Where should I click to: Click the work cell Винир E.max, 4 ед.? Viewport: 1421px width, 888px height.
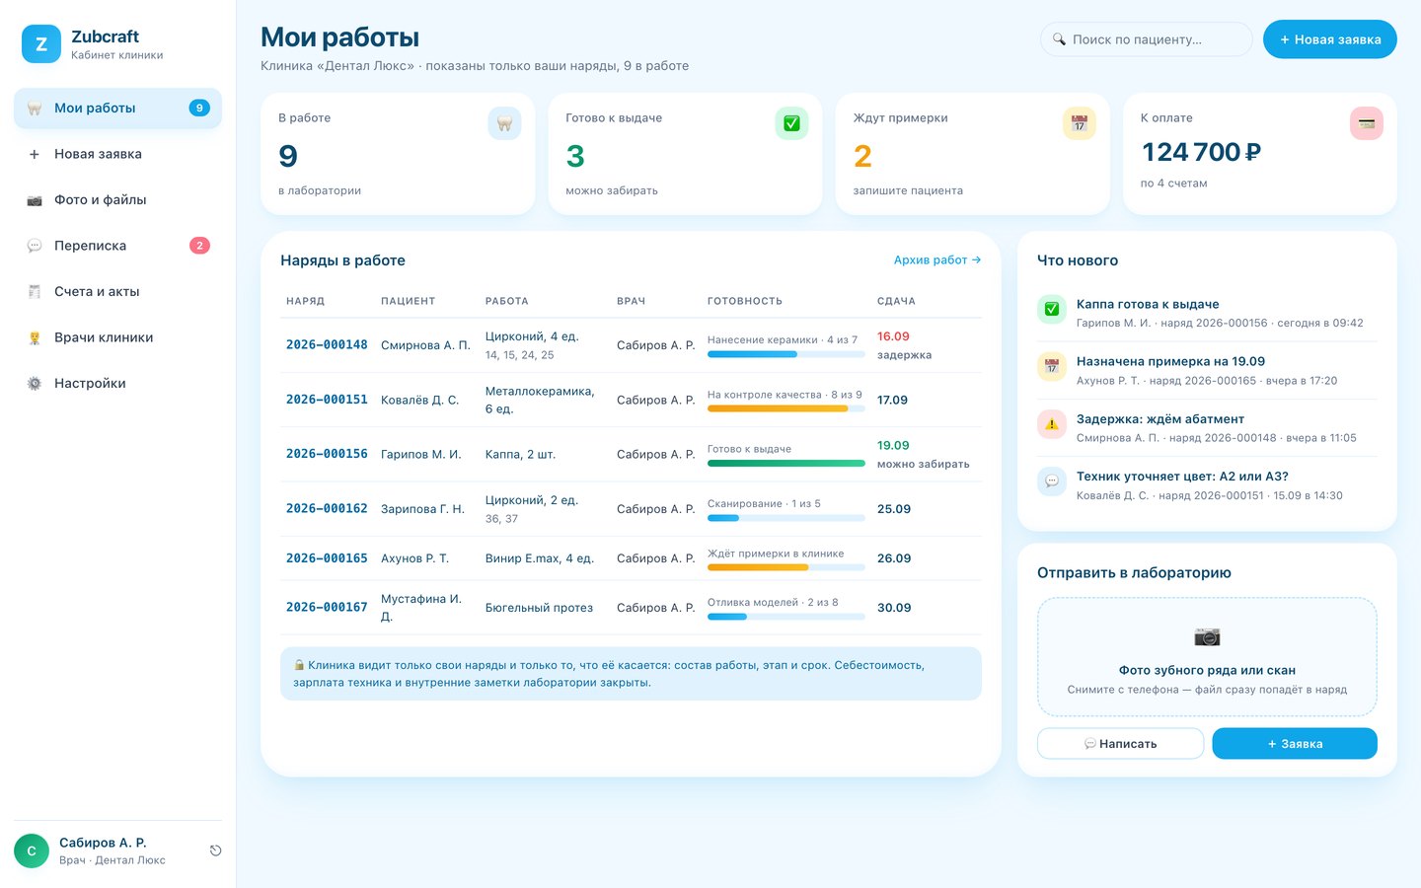click(540, 558)
